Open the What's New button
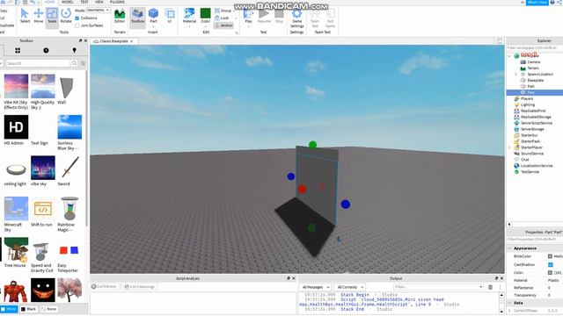563x316 pixels. [x=537, y=2]
